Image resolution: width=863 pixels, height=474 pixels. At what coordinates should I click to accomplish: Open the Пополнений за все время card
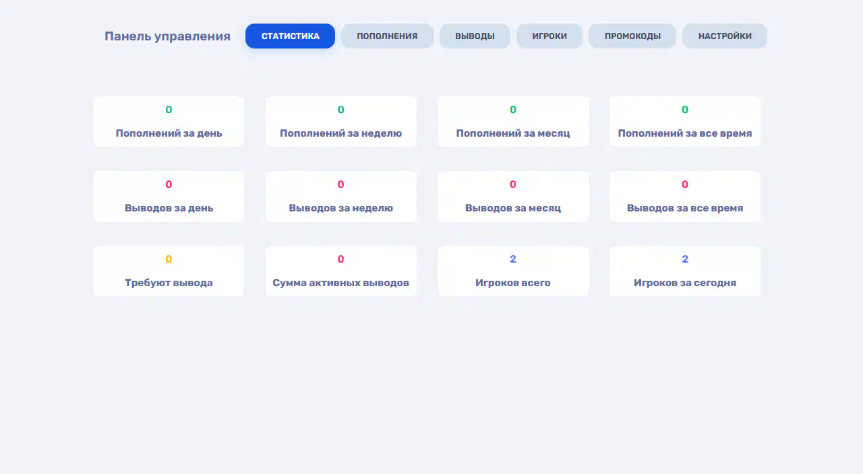[x=685, y=122]
